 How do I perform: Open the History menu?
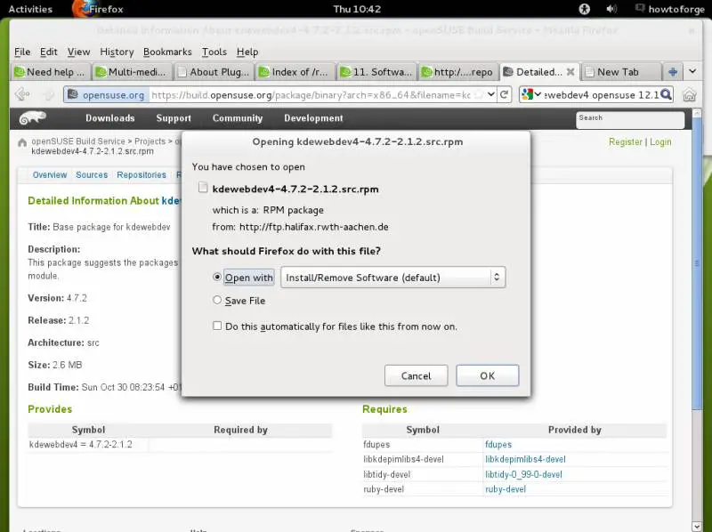pos(117,52)
